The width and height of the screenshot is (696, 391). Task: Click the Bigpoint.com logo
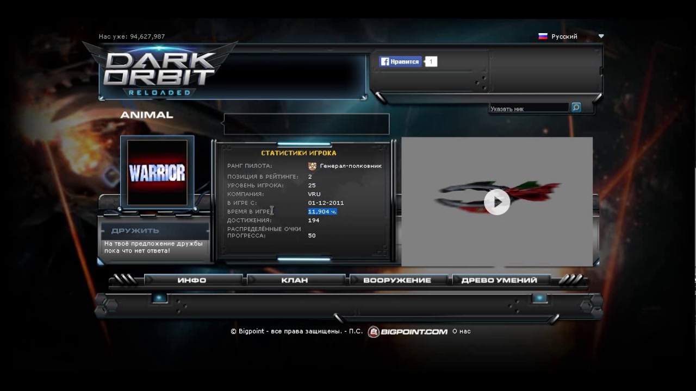(407, 331)
